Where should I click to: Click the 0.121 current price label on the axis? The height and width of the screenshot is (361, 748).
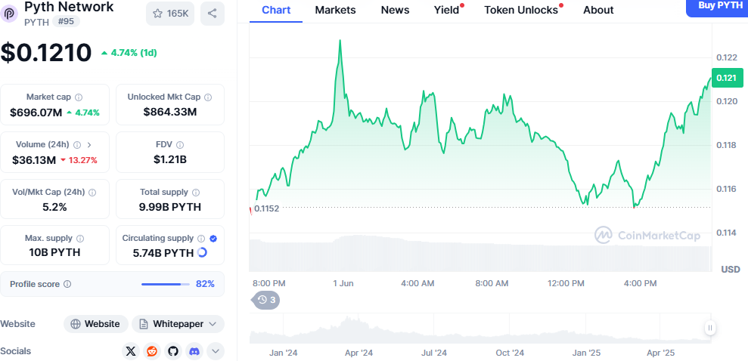click(728, 78)
